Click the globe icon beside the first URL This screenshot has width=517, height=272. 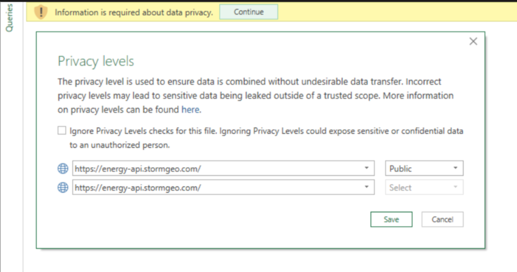pos(63,168)
